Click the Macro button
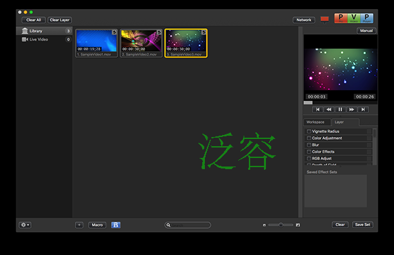 pyautogui.click(x=97, y=225)
